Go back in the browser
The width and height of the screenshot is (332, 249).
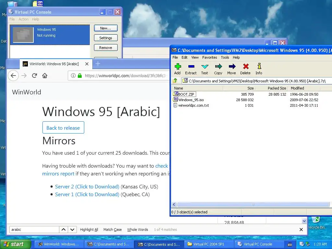13,76
